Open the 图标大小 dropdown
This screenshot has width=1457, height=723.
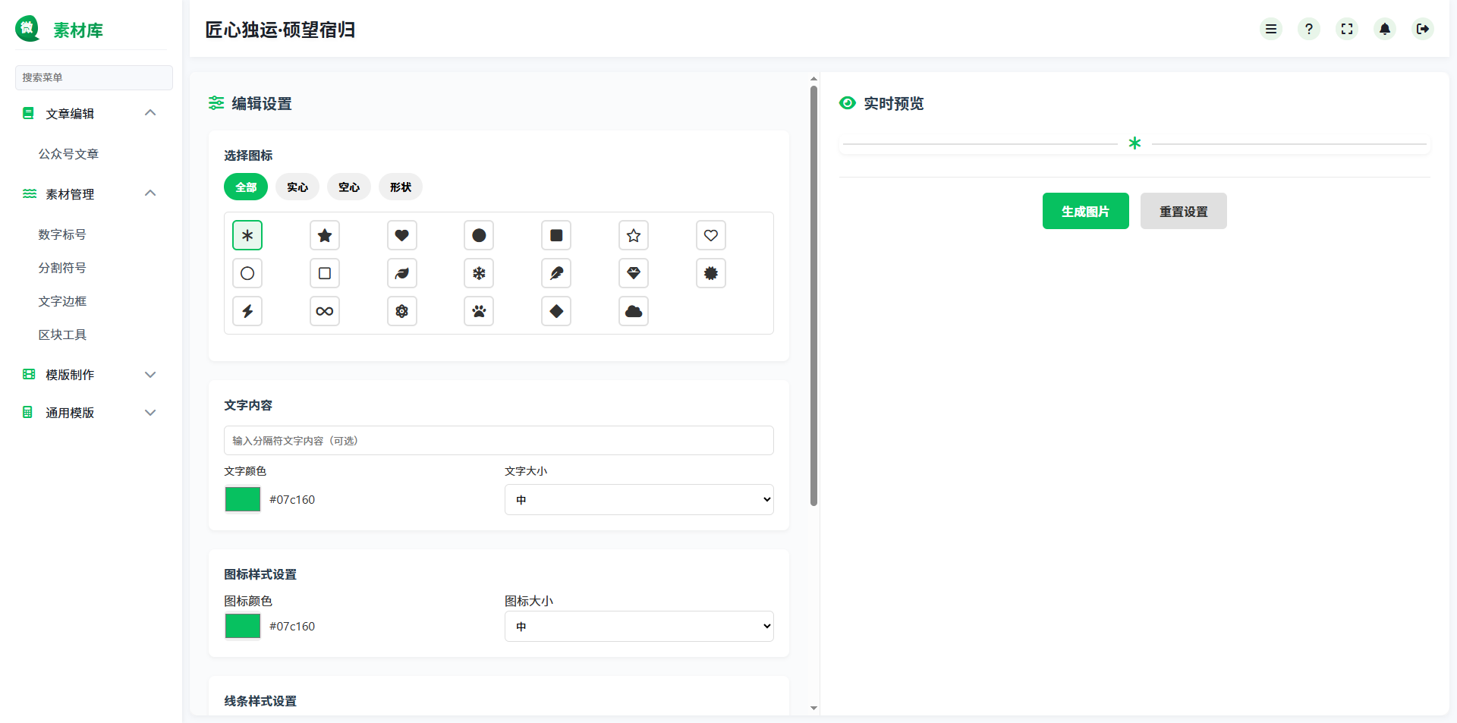(638, 626)
